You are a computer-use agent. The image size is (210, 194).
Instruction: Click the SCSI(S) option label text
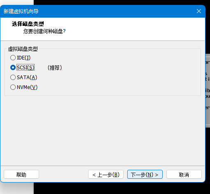click(26, 68)
